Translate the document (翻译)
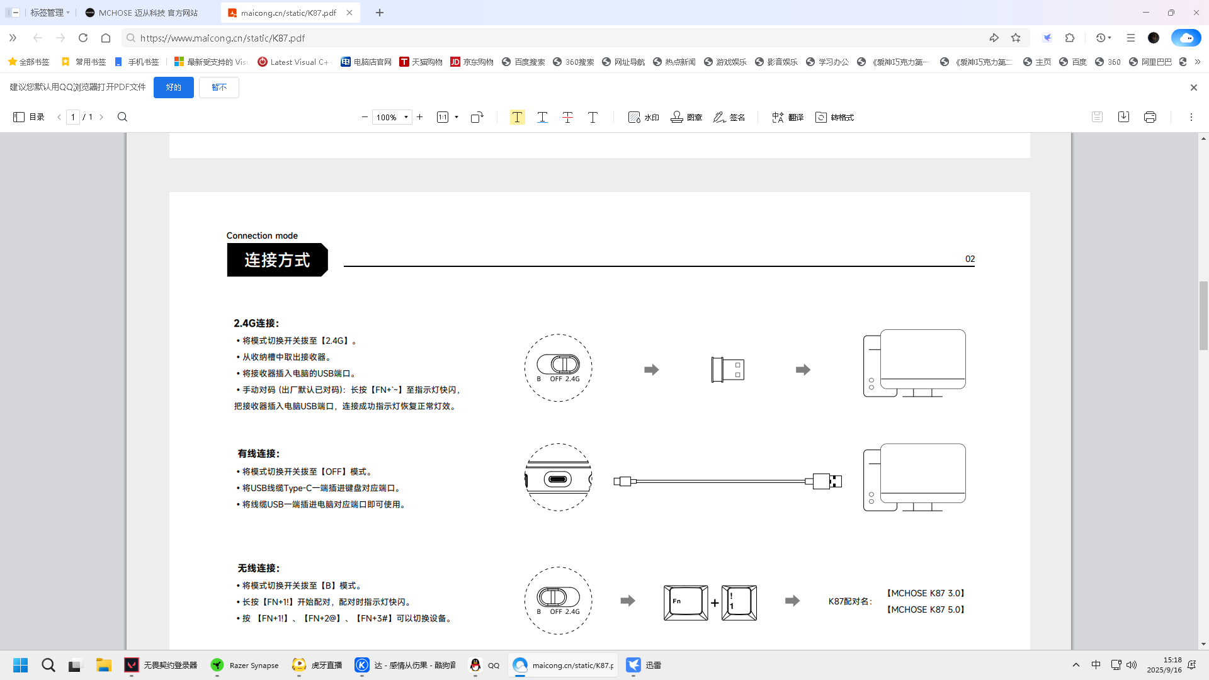The width and height of the screenshot is (1209, 680). [788, 117]
